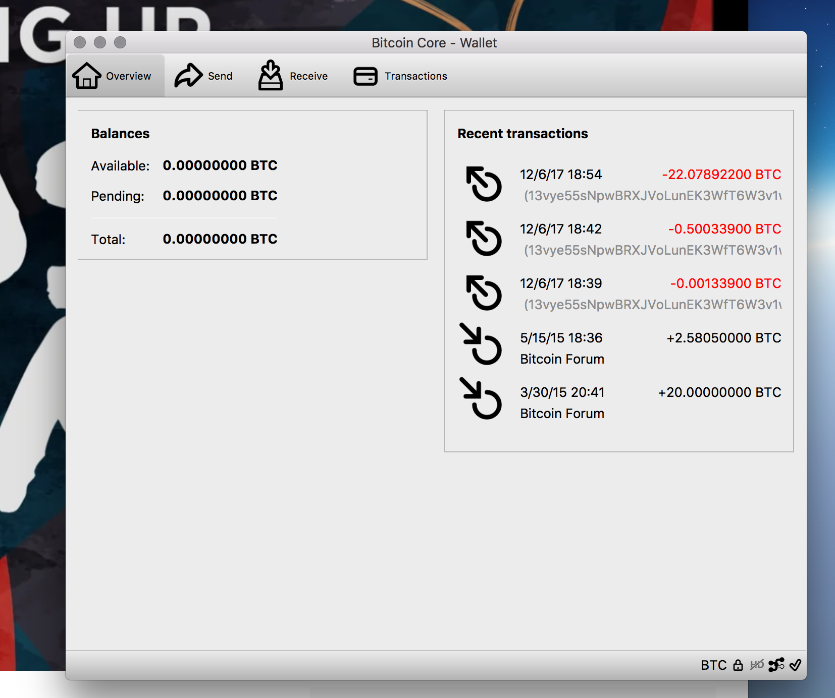Click Bitcoin Forum label under 5/15/15 transaction

(562, 359)
